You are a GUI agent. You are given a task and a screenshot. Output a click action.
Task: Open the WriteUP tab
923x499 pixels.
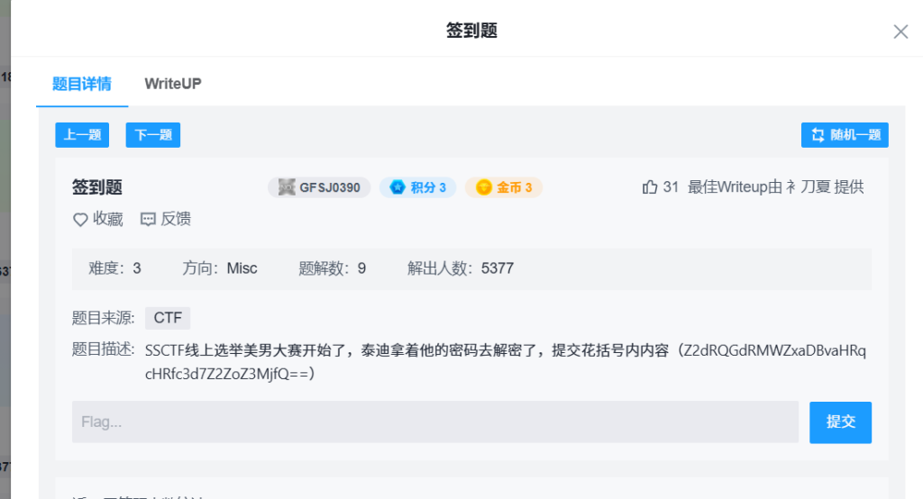[173, 84]
